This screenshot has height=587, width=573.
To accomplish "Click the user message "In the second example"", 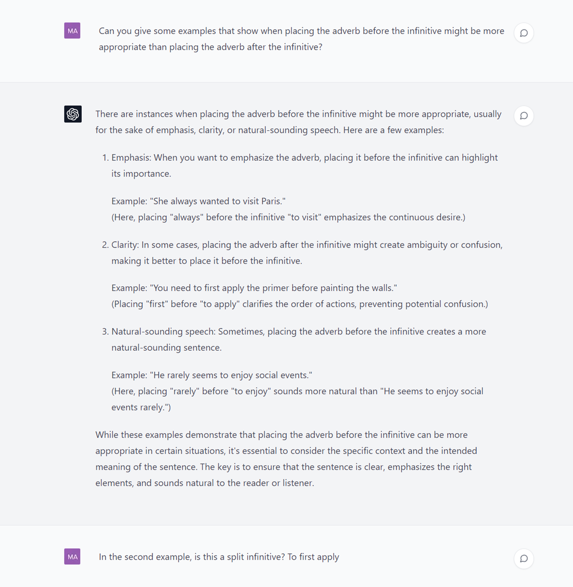I will [x=219, y=557].
